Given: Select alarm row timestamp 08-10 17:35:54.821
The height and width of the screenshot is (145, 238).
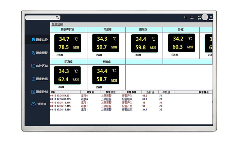Looking at the screenshot, I should (x=61, y=96).
